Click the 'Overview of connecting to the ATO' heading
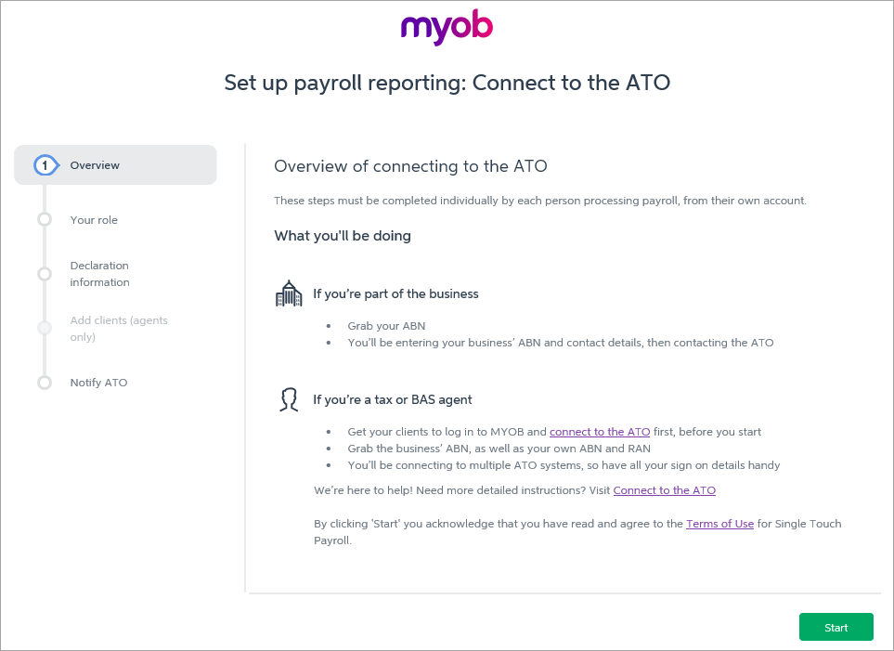This screenshot has height=651, width=894. pos(410,166)
